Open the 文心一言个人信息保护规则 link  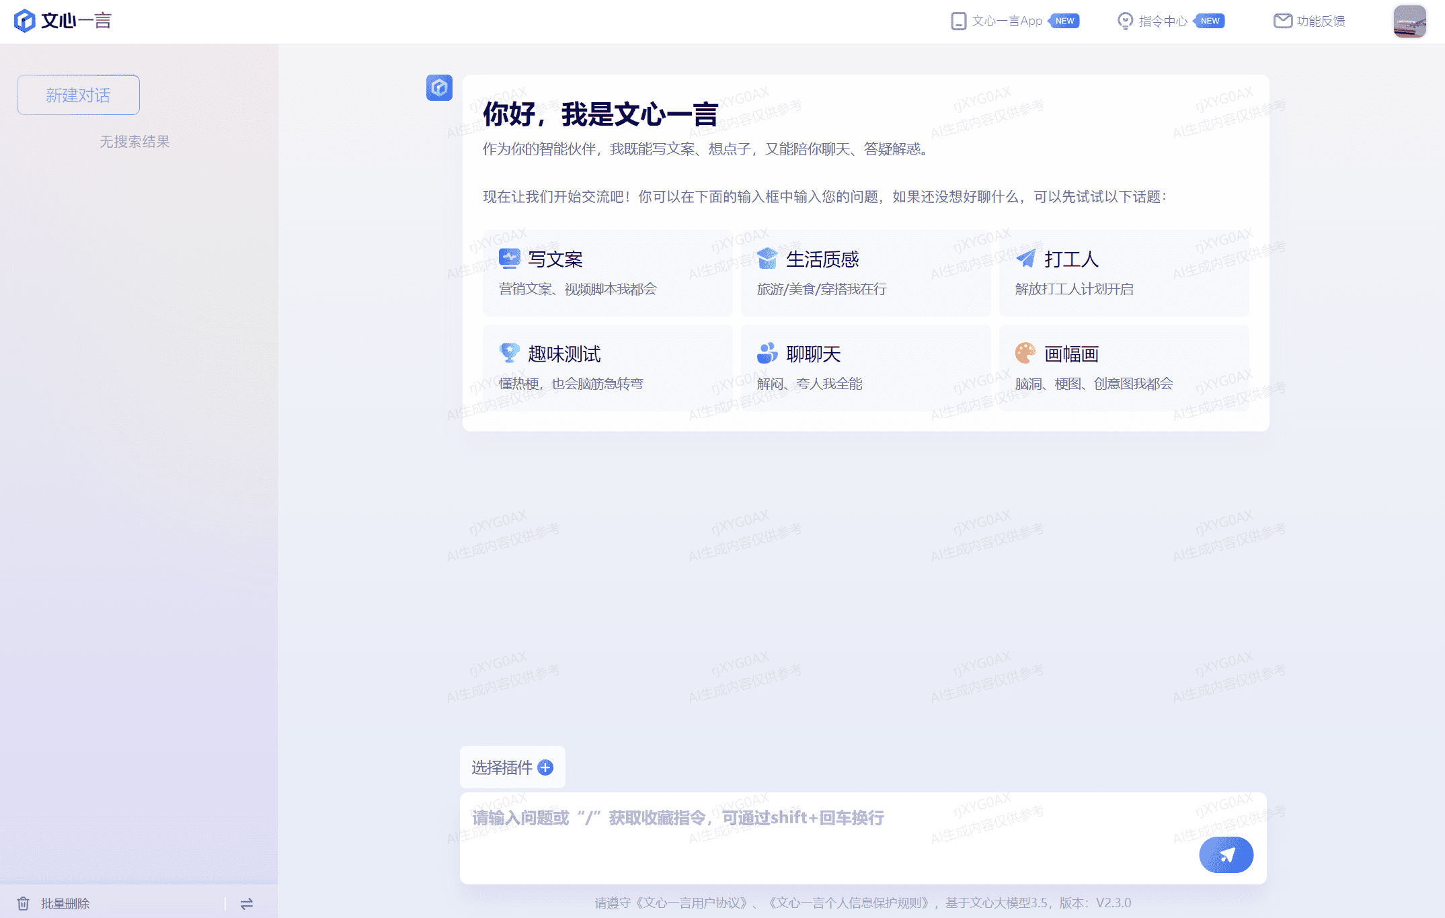click(847, 903)
